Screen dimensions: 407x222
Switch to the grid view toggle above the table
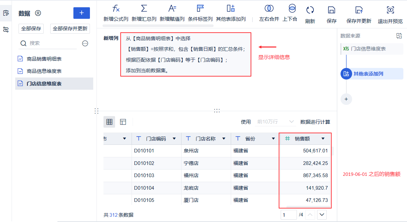pos(109,122)
